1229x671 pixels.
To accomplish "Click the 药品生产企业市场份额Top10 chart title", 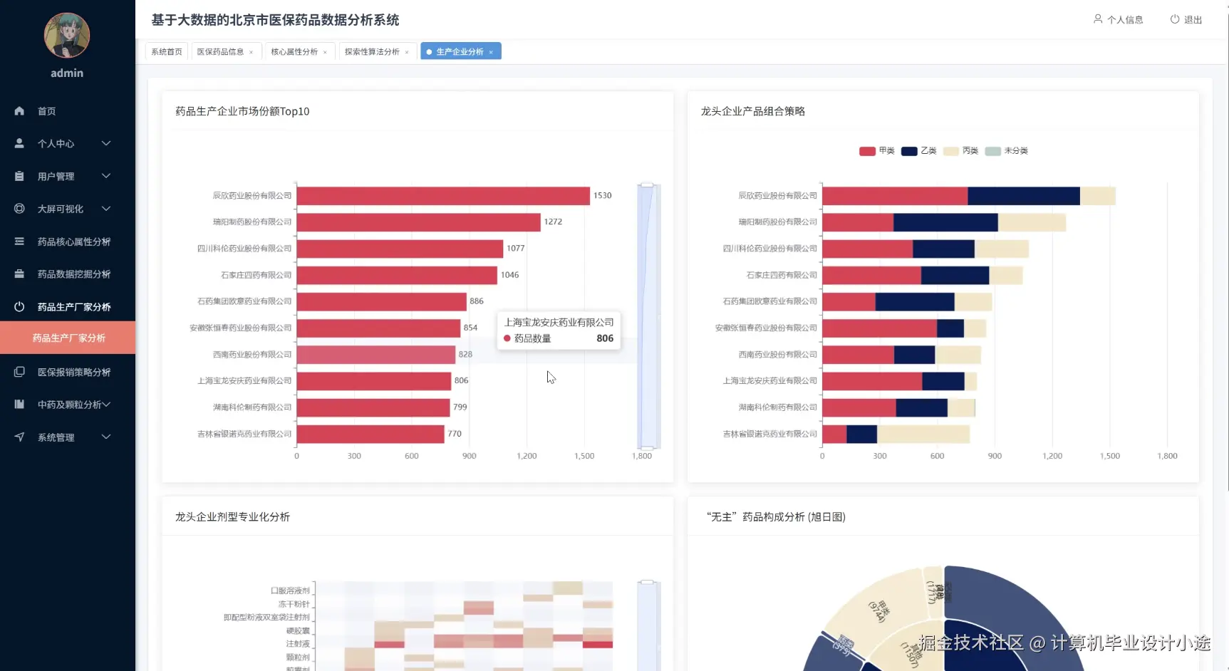I will [x=242, y=111].
